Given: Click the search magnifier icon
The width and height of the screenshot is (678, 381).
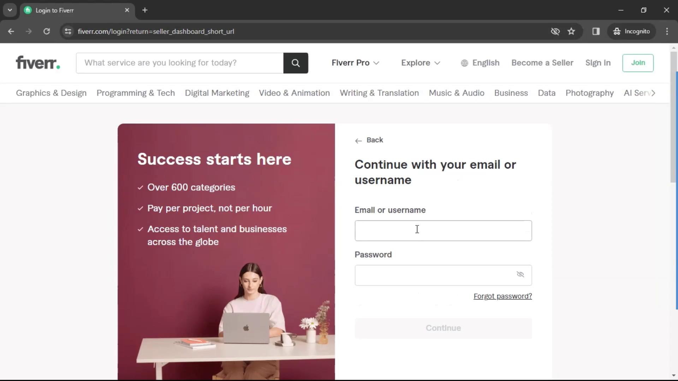Looking at the screenshot, I should (296, 62).
